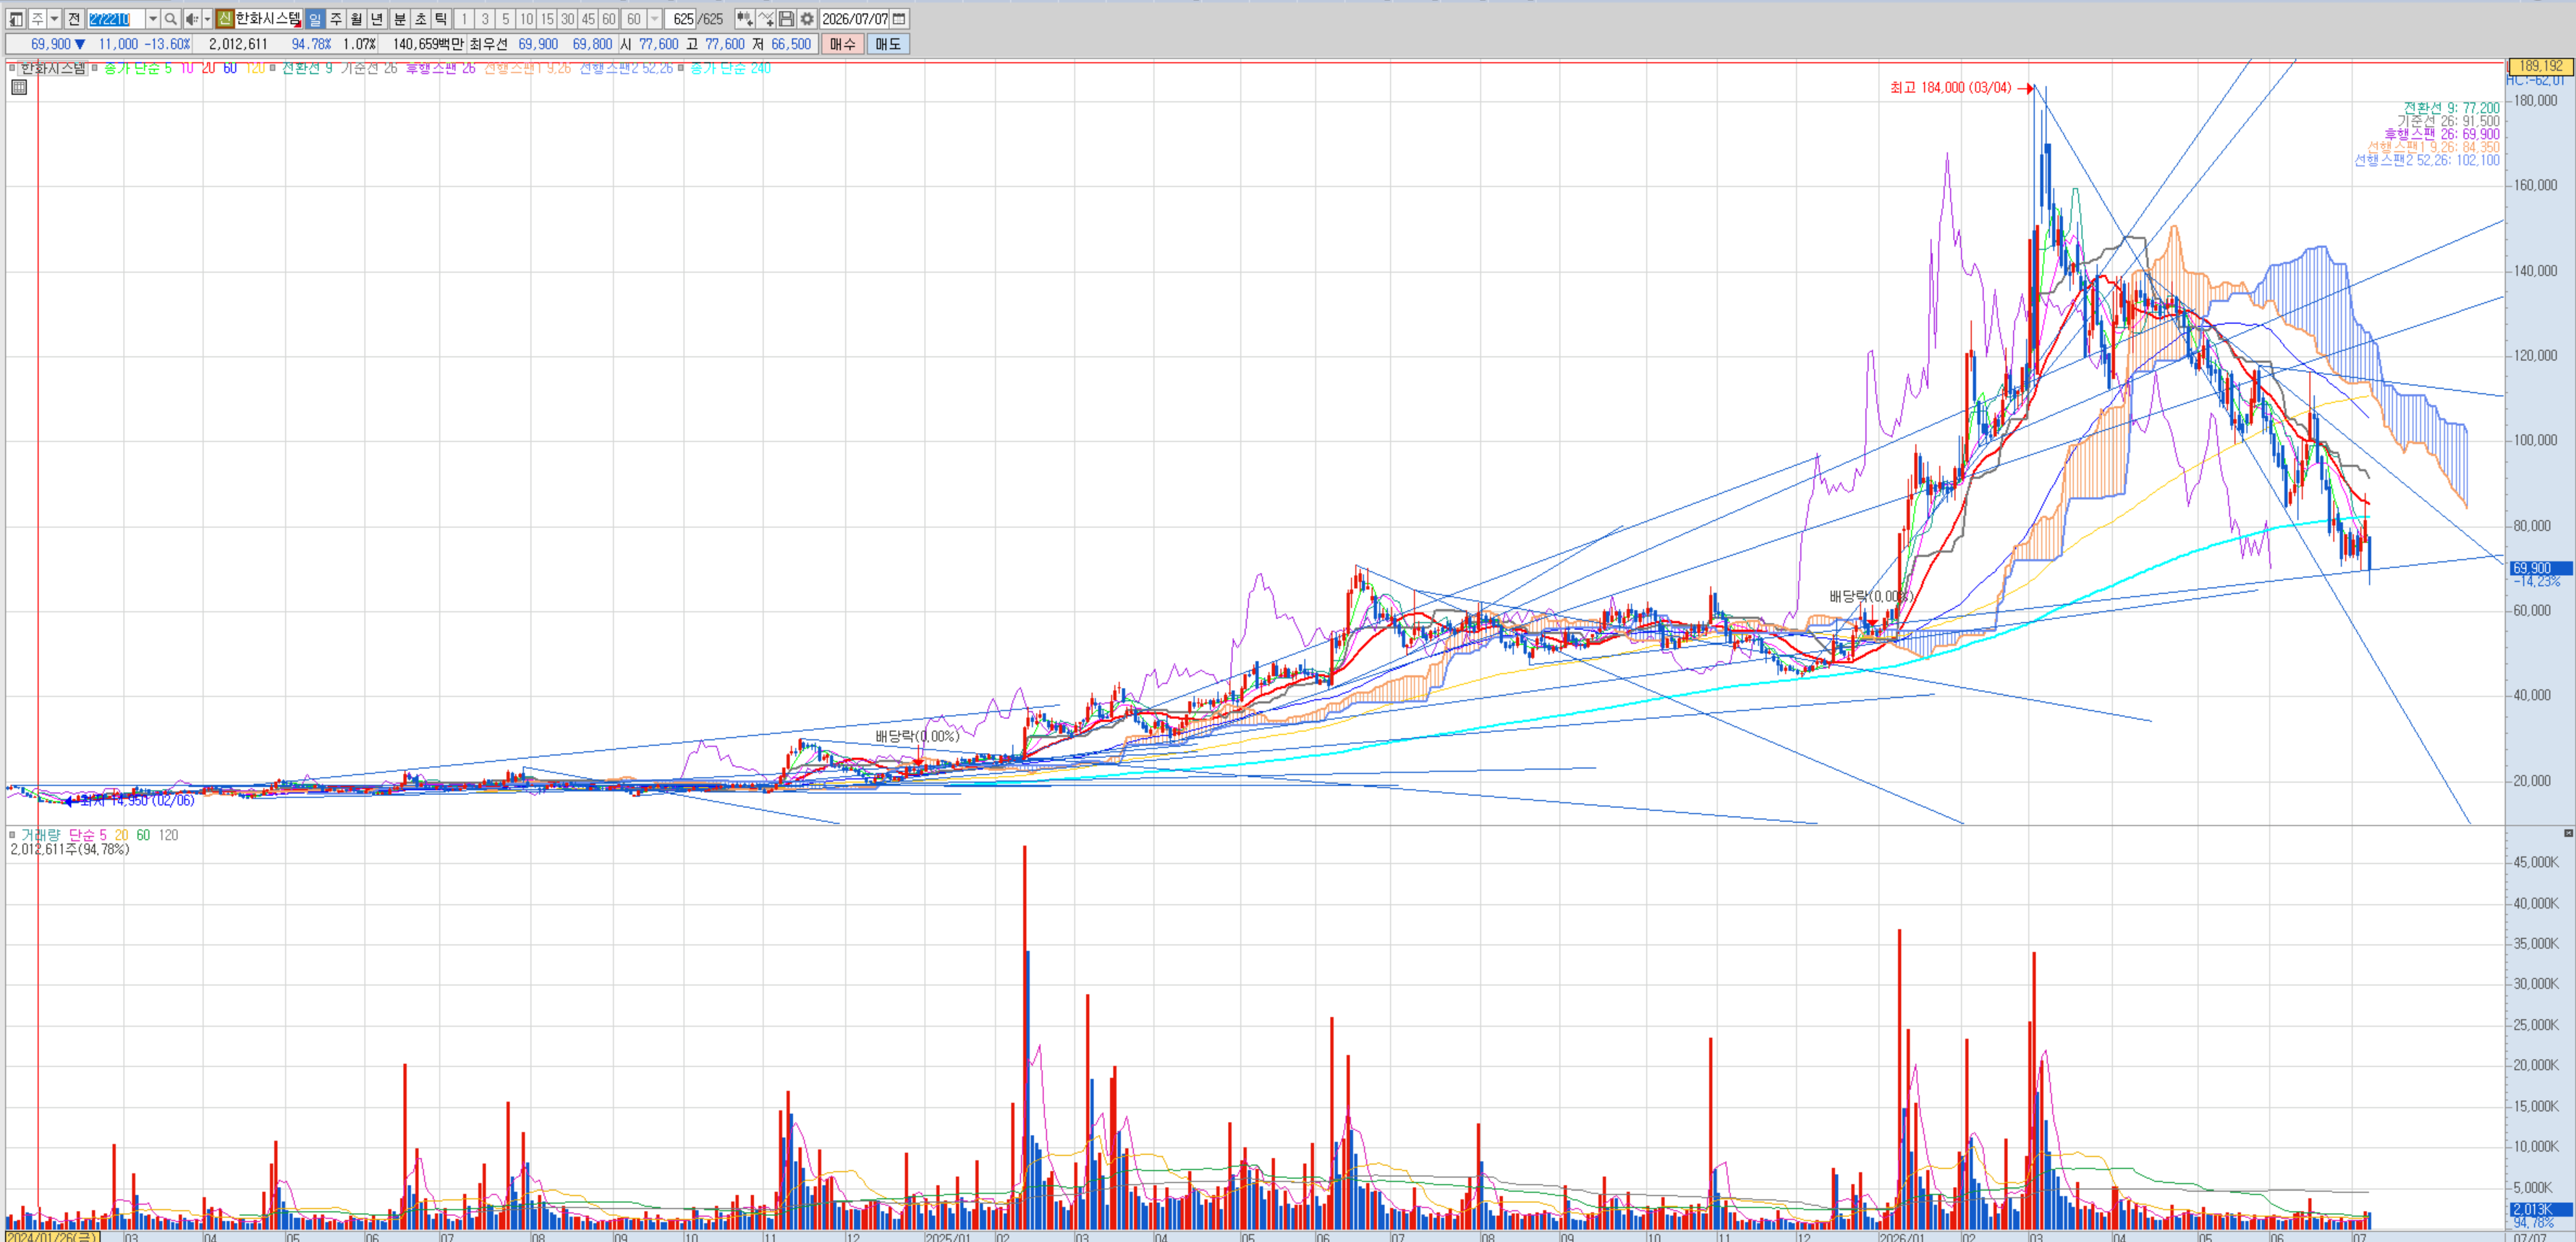Viewport: 2576px width, 1242px height.
Task: Select the 10 interval button
Action: click(x=526, y=19)
